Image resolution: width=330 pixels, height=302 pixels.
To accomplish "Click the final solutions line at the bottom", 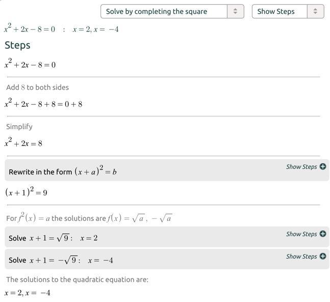I will (28, 293).
